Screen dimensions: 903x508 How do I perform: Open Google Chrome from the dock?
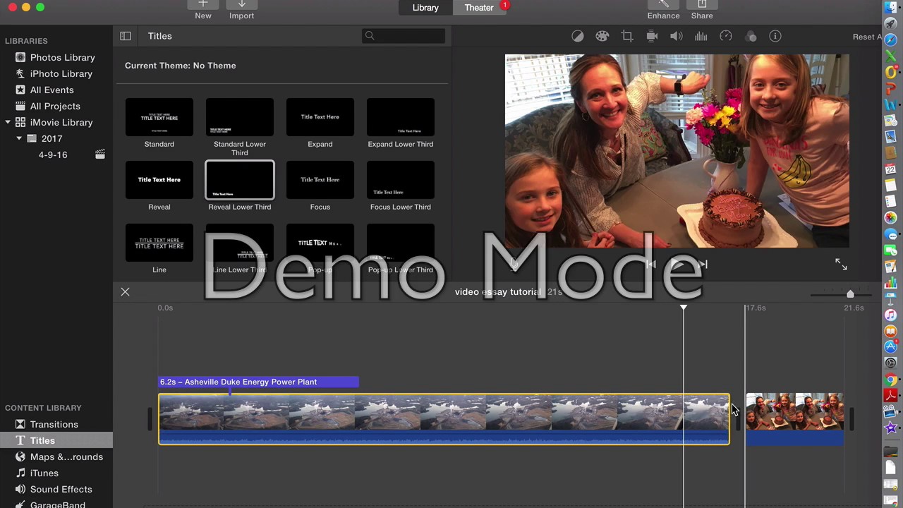tap(890, 380)
